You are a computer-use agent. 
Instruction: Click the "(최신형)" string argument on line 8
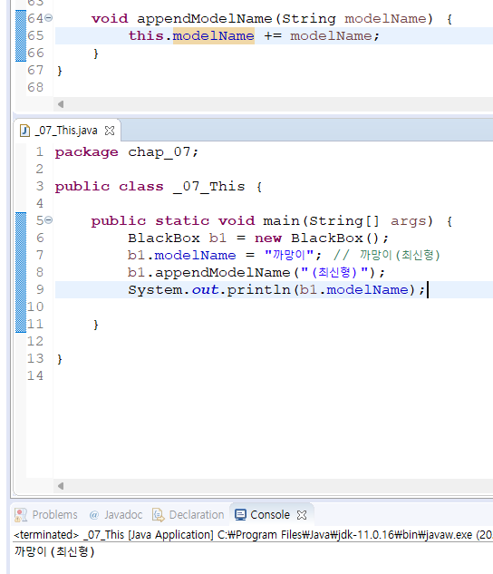click(x=334, y=272)
